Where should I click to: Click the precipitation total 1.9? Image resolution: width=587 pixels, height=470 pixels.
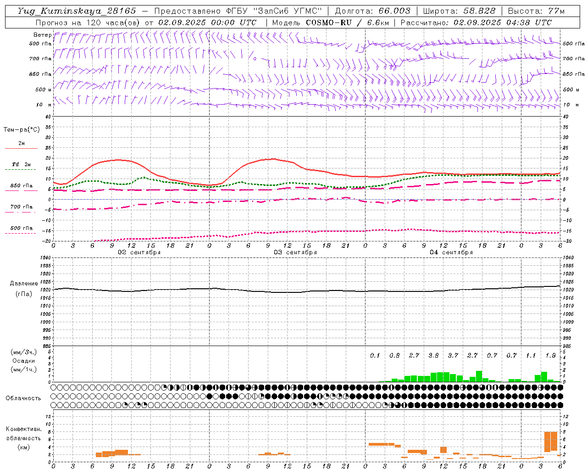point(550,355)
